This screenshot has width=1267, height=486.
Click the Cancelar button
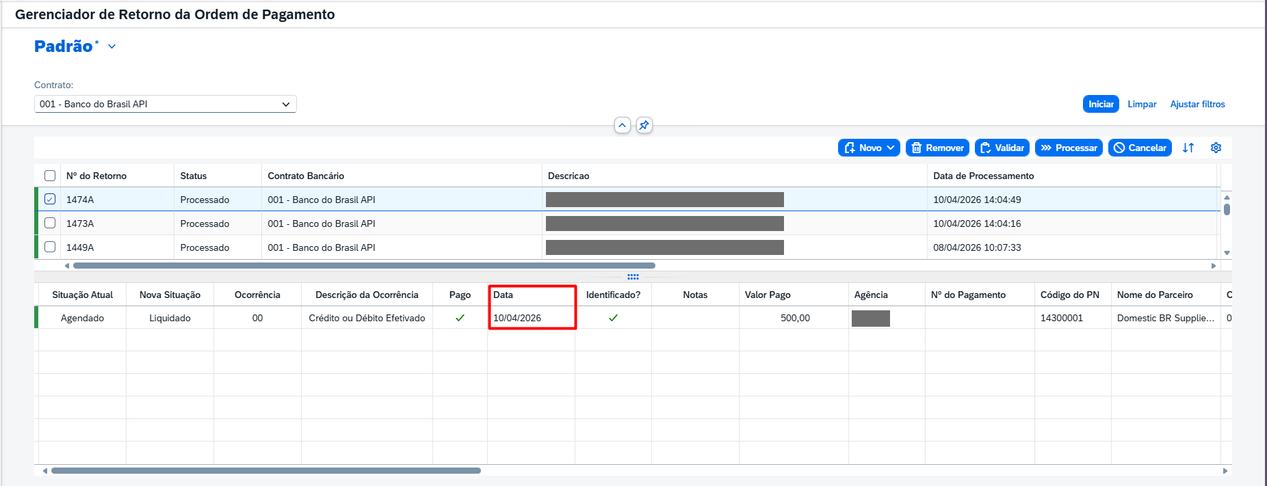pos(1140,148)
